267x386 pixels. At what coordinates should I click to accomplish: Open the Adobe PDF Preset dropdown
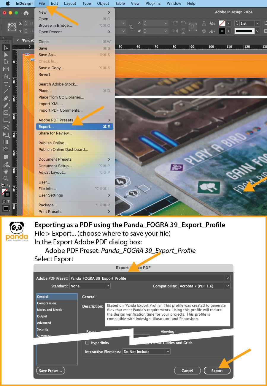[228, 278]
